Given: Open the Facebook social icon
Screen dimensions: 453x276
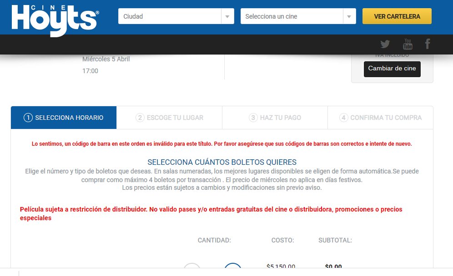Looking at the screenshot, I should (428, 44).
